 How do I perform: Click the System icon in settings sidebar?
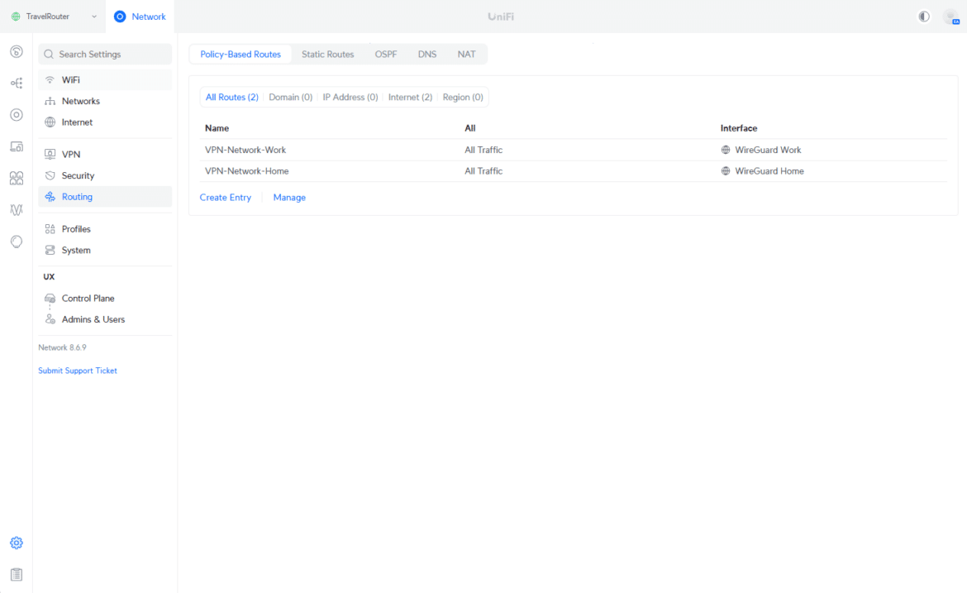[50, 250]
